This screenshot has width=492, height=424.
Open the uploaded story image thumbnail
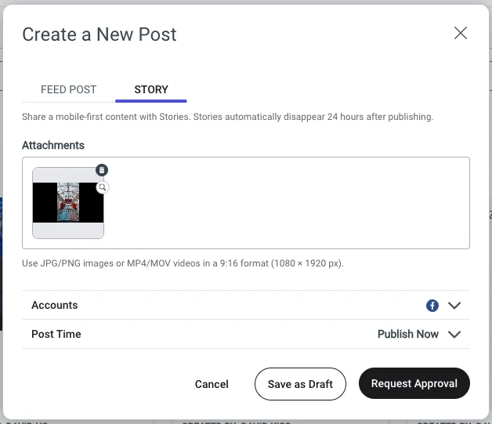68,203
